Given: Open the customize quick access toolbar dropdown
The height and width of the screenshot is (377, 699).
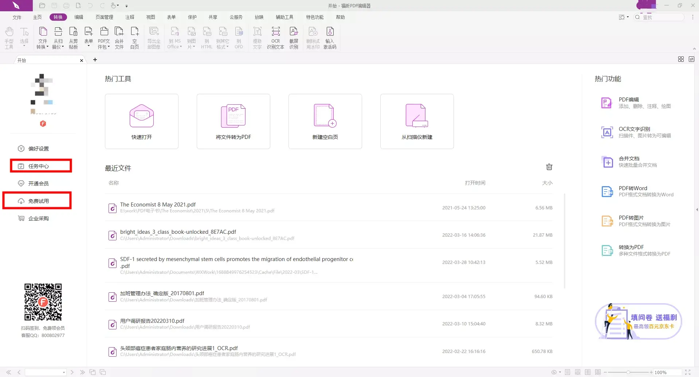Looking at the screenshot, I should coord(126,6).
